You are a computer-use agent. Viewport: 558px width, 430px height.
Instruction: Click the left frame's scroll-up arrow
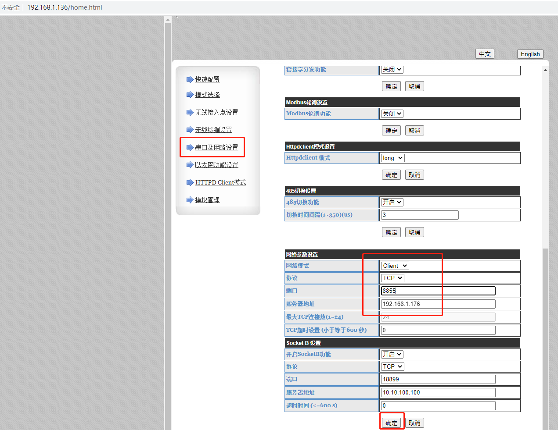tap(168, 20)
